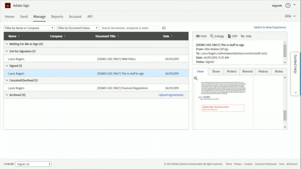
Task: Open the Filter by Document Status dropdown
Action: coord(78,28)
